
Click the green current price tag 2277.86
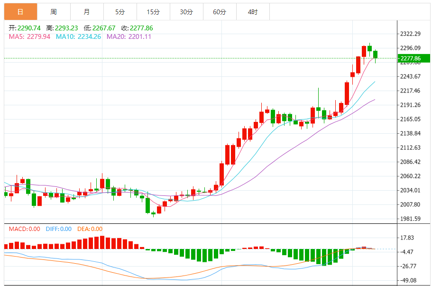414,58
